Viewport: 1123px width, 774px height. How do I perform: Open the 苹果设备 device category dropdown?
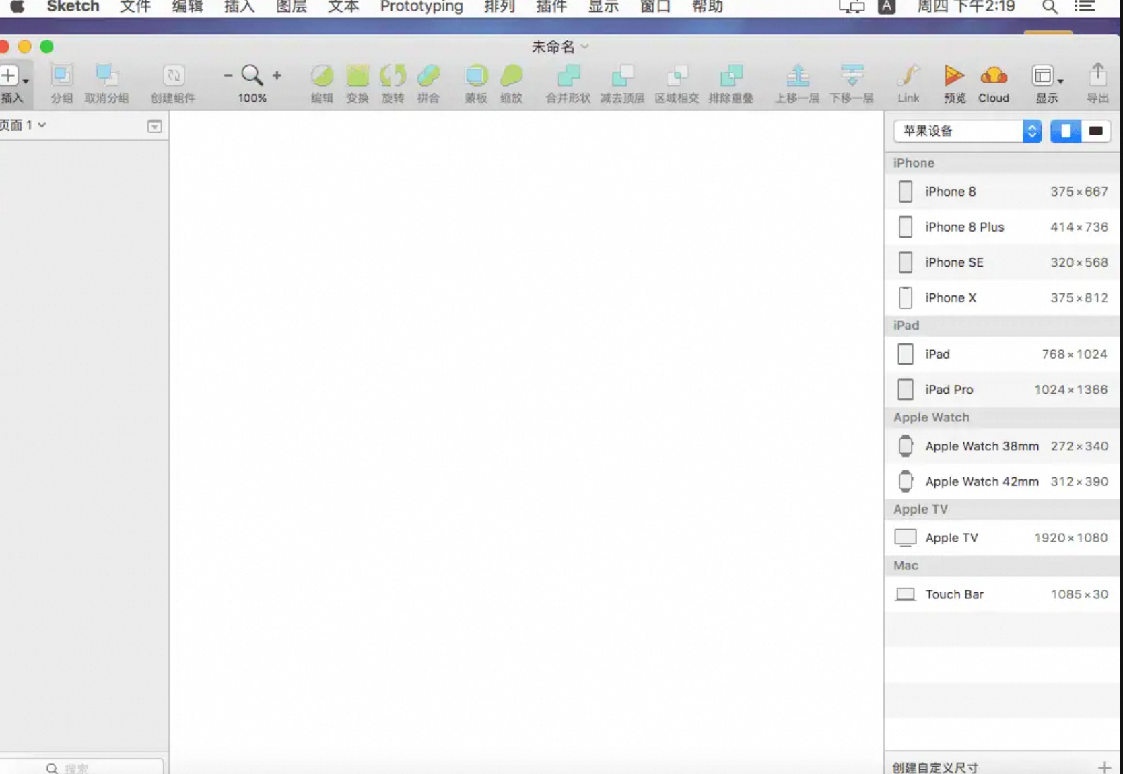click(967, 131)
